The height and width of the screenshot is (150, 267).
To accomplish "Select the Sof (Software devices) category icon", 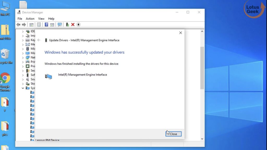I will pyautogui.click(x=28, y=75).
